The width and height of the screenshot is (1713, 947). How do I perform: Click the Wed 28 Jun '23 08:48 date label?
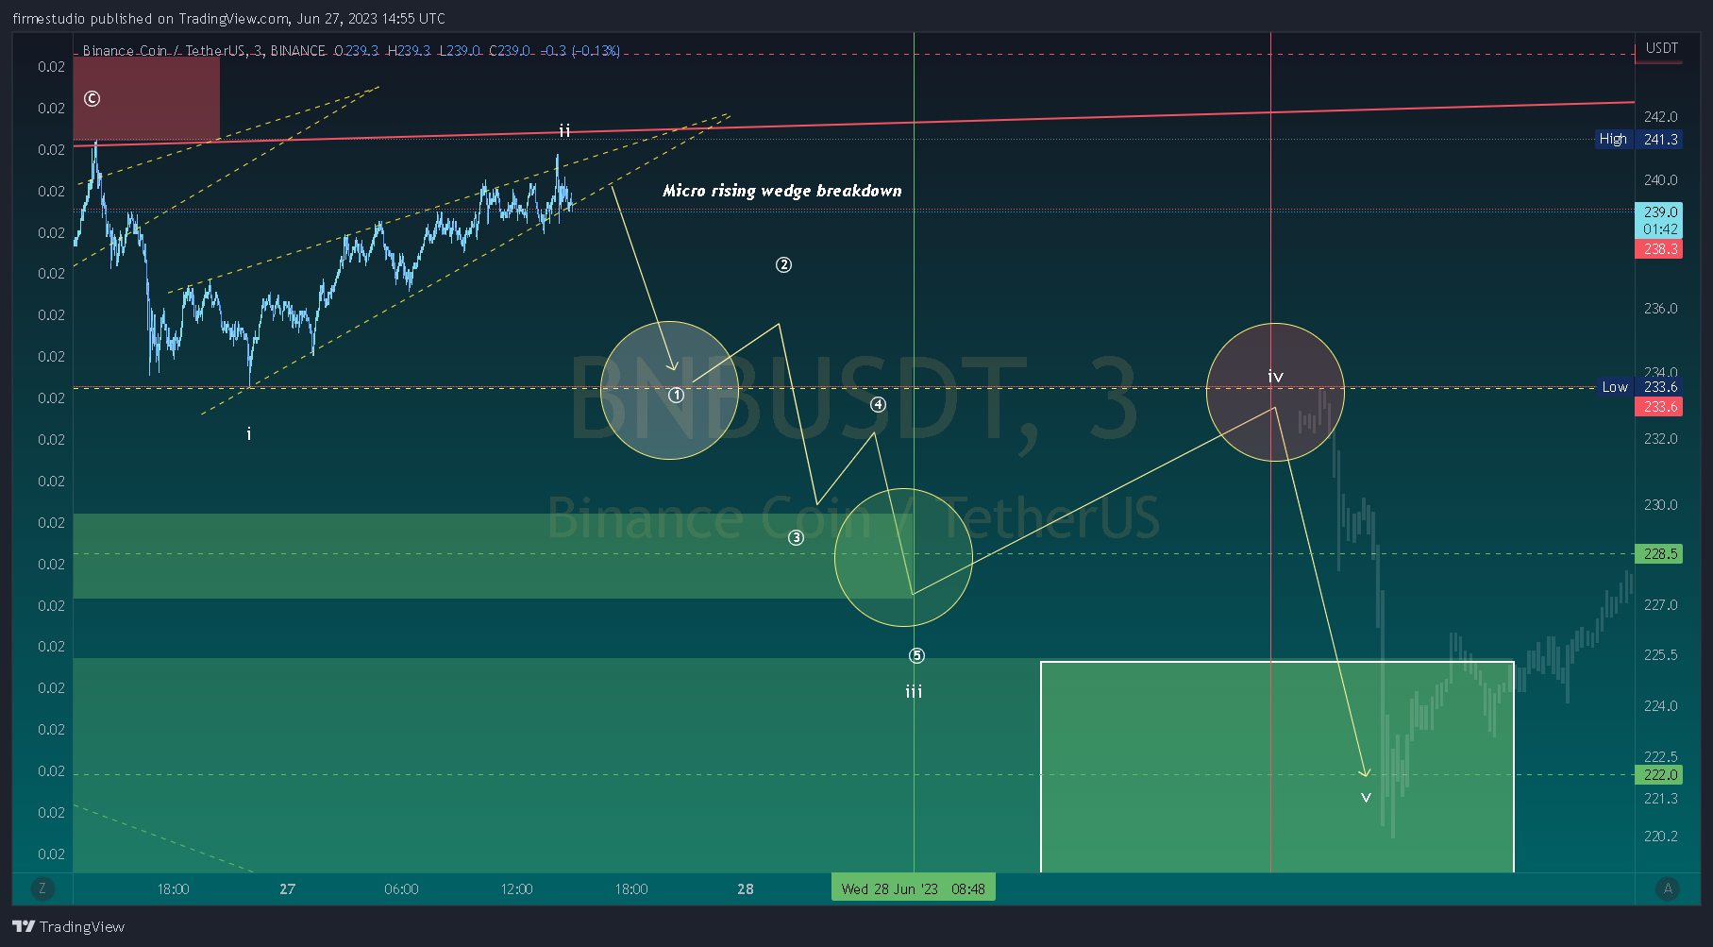(x=913, y=888)
